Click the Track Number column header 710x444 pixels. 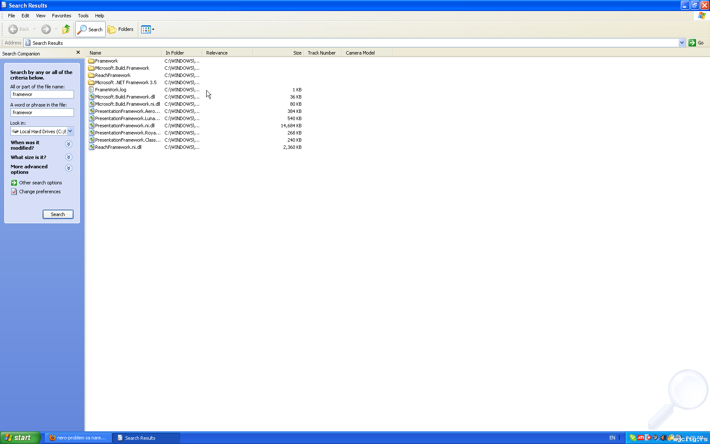click(x=323, y=53)
